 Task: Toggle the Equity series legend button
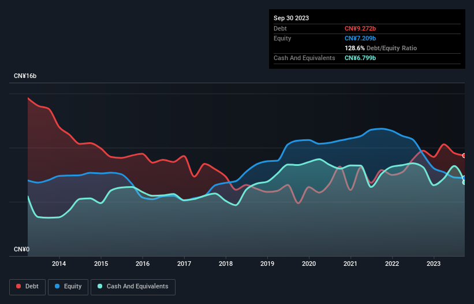pos(68,287)
